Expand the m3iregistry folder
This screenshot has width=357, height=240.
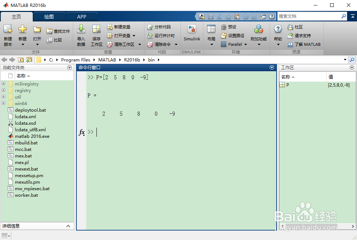coord(3,84)
